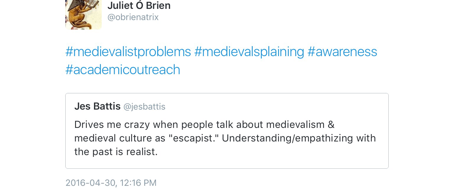
Task: Open the @jesbattis handle
Action: (144, 107)
